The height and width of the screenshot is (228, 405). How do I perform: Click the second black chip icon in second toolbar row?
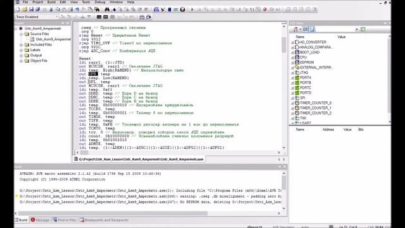106,17
